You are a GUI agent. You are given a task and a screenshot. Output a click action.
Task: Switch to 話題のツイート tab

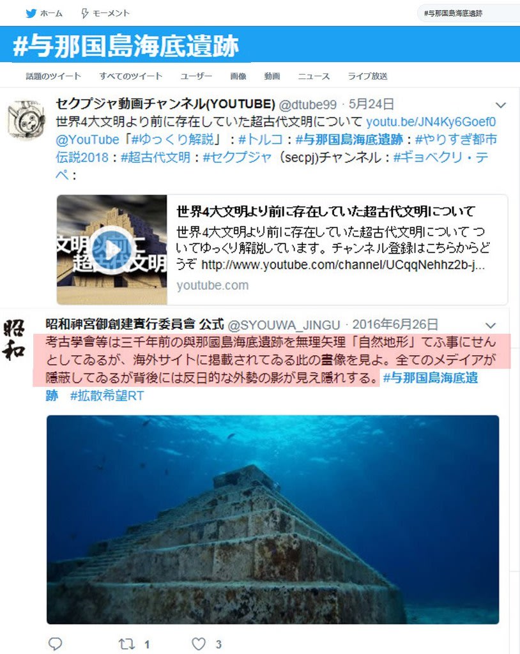click(54, 76)
